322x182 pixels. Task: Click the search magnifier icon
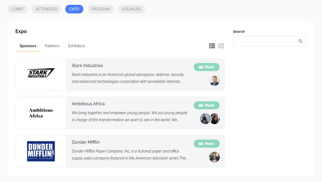(300, 41)
